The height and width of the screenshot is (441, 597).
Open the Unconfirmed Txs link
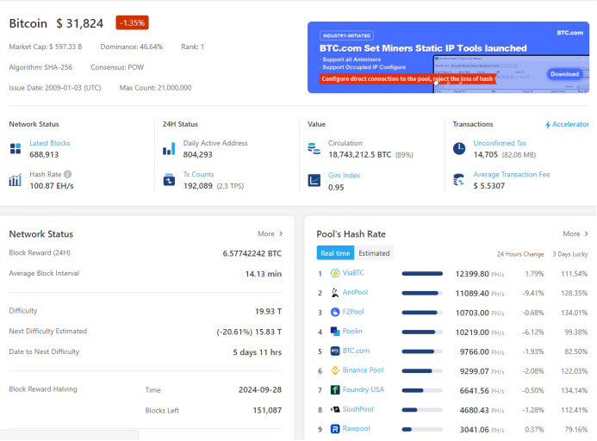[x=500, y=143]
